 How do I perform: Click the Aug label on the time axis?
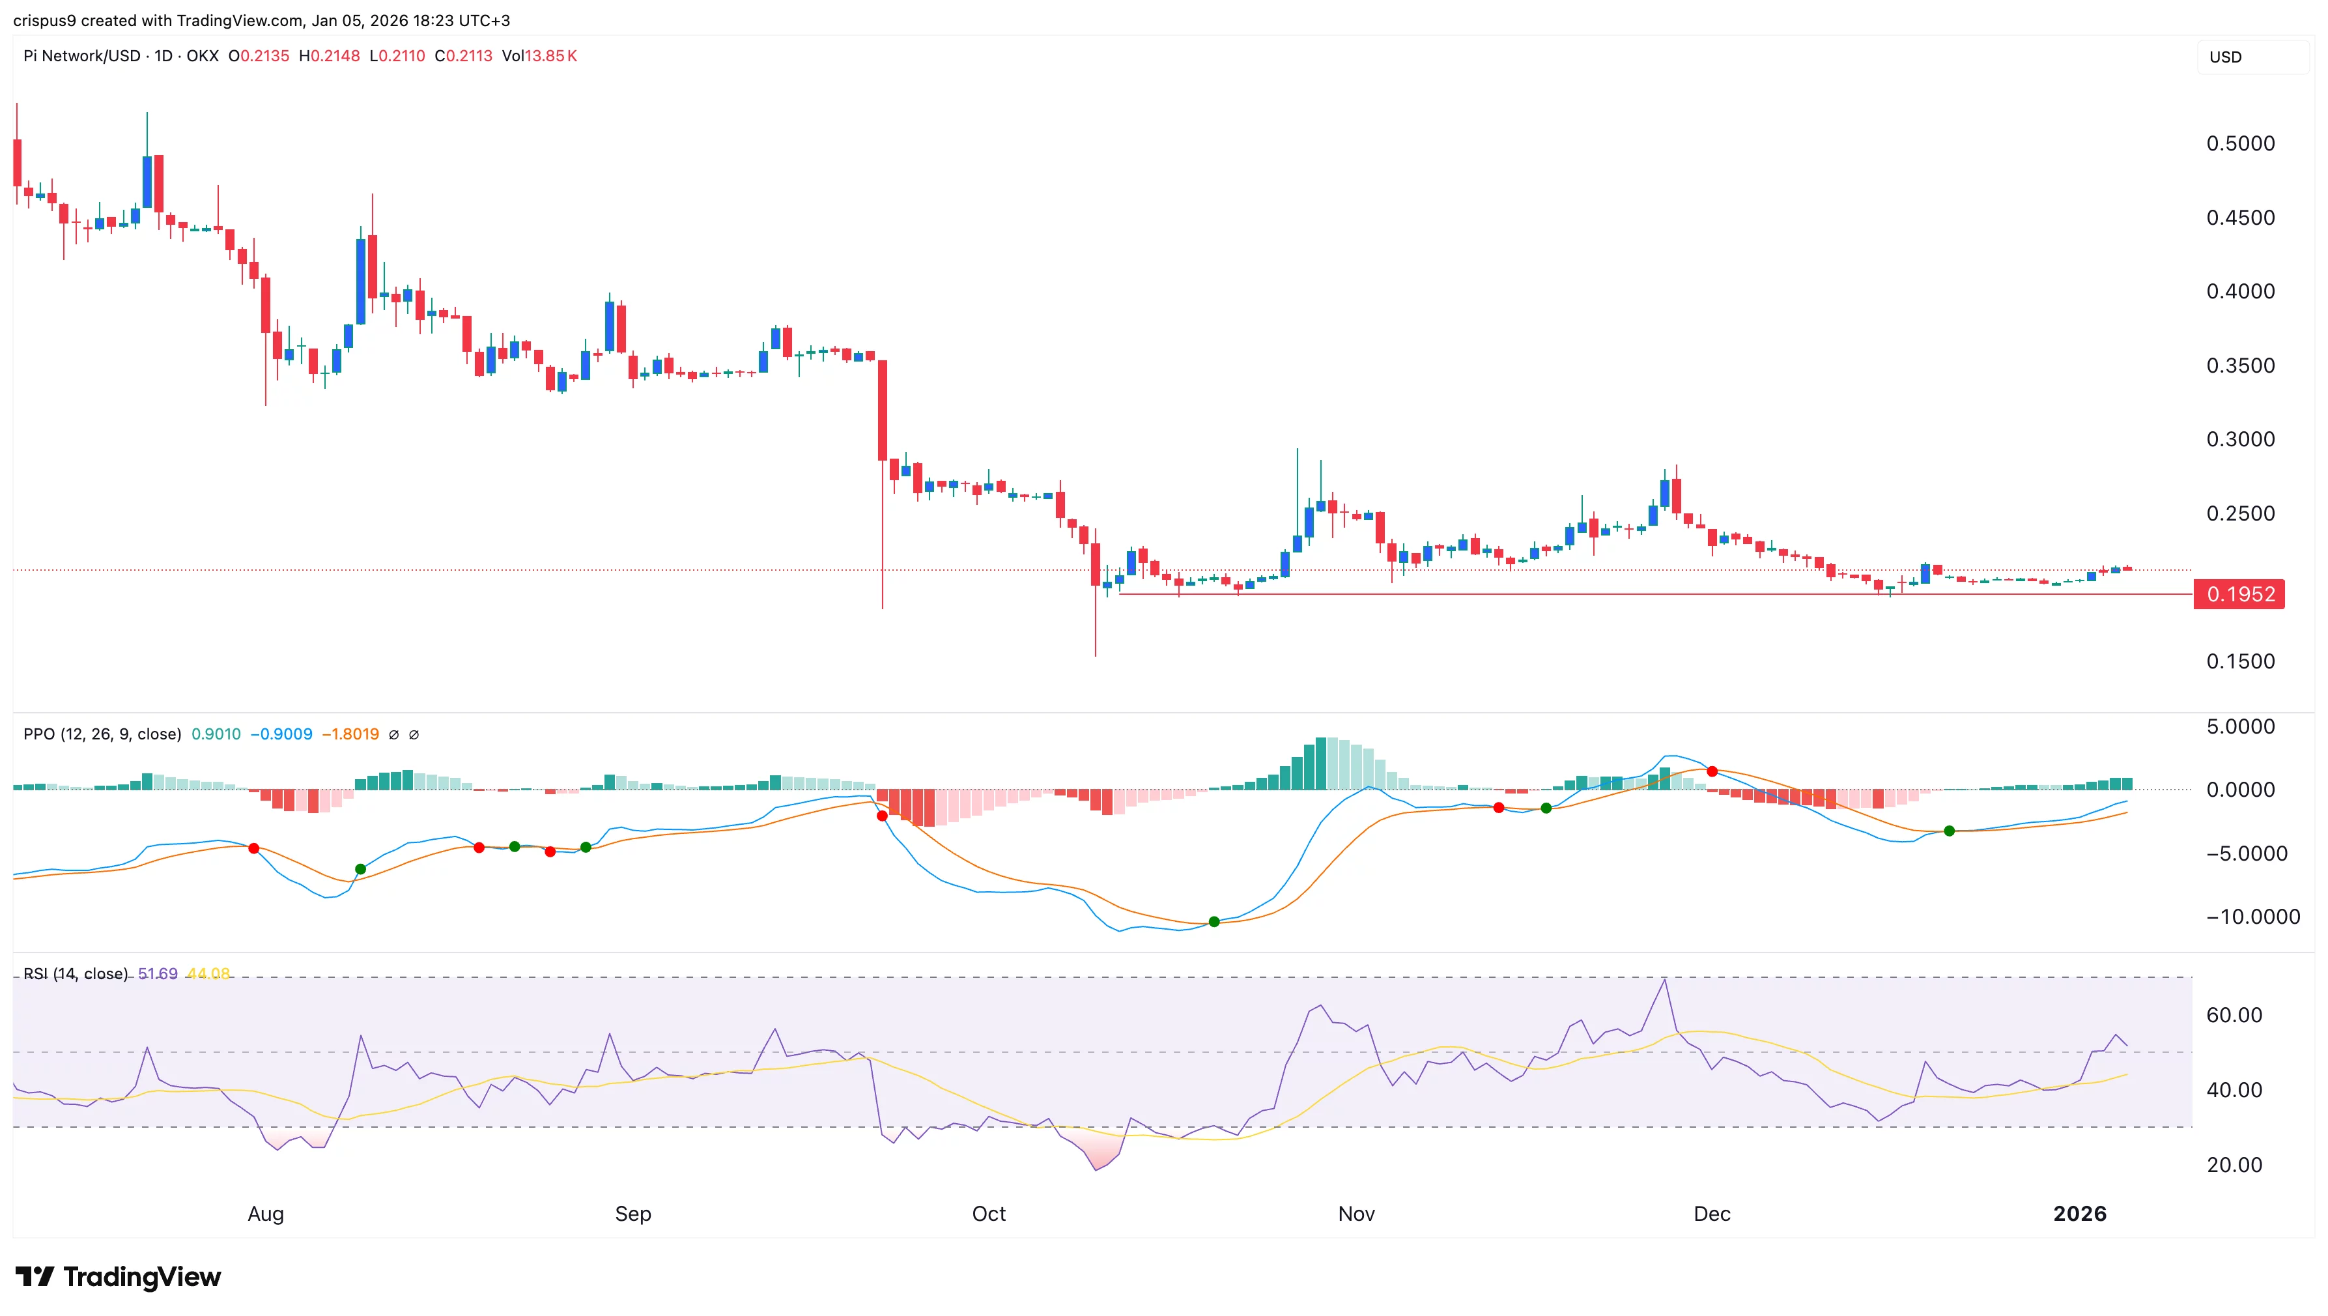tap(265, 1216)
